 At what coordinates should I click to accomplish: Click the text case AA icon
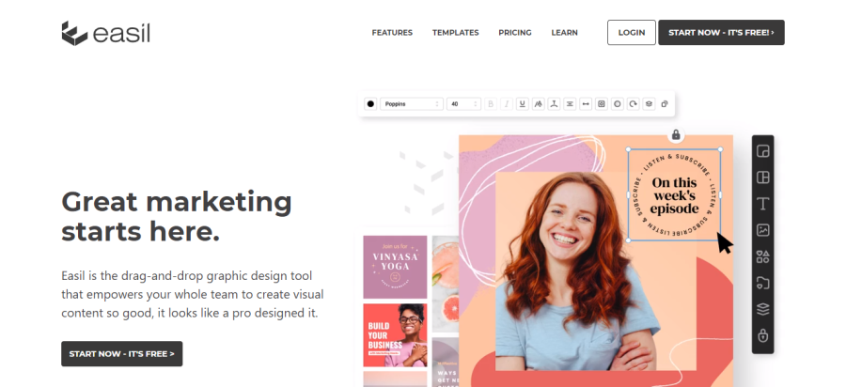tap(538, 104)
